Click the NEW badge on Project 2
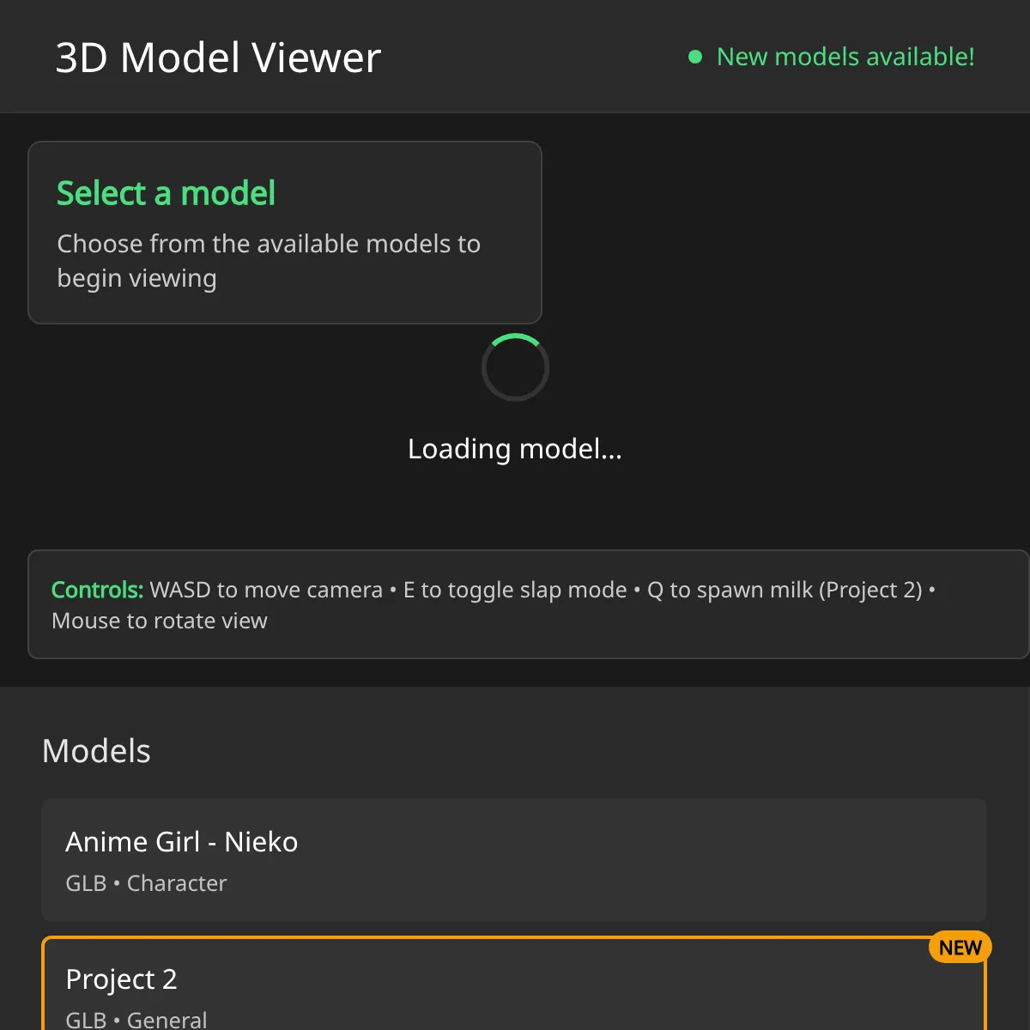The width and height of the screenshot is (1030, 1030). [960, 948]
